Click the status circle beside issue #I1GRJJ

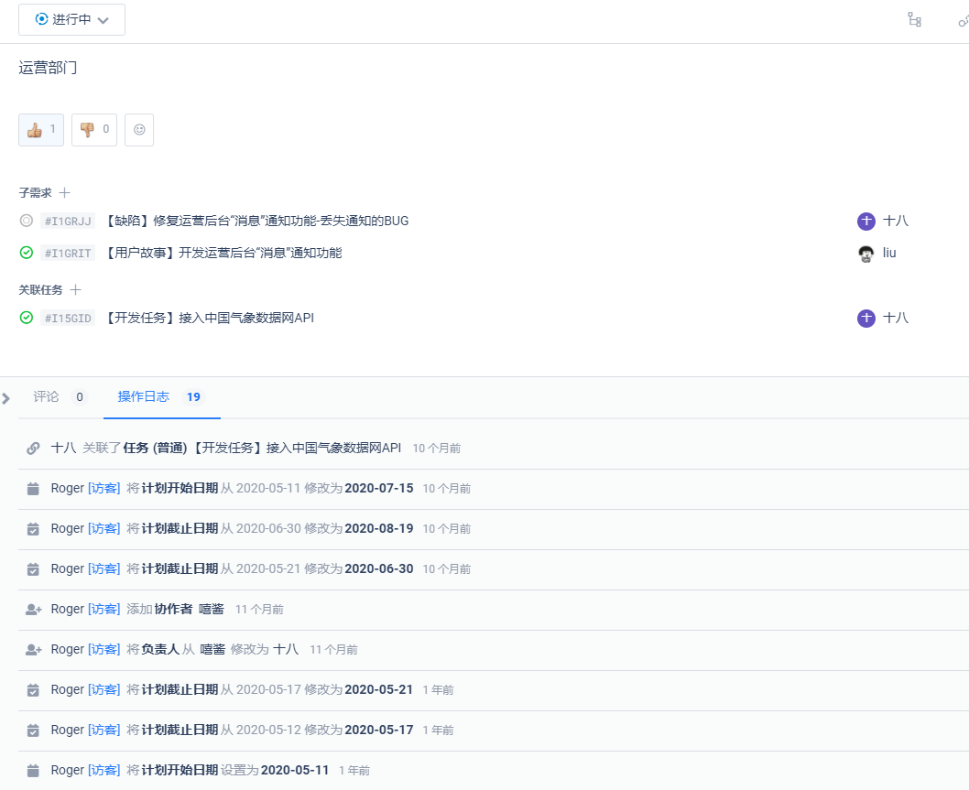[26, 221]
